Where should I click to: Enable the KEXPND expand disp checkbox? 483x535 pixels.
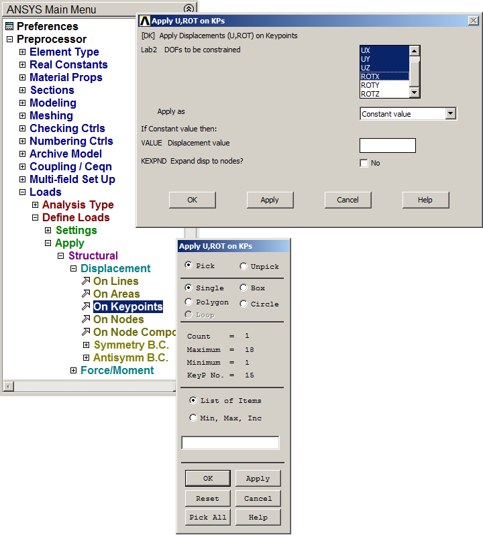[364, 164]
